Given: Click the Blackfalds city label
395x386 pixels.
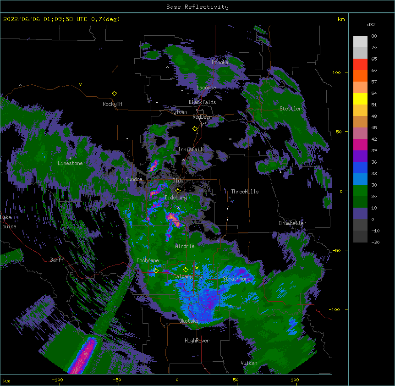Looking at the screenshot, I should 202,102.
